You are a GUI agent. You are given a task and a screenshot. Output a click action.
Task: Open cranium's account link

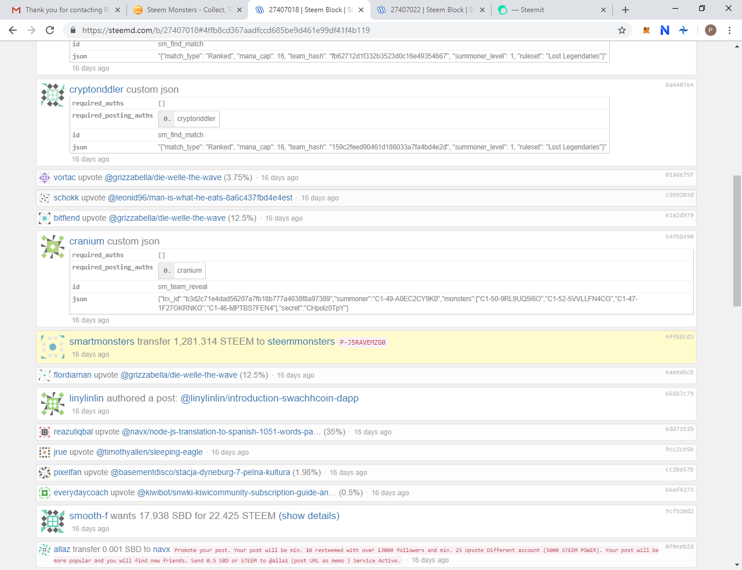87,241
